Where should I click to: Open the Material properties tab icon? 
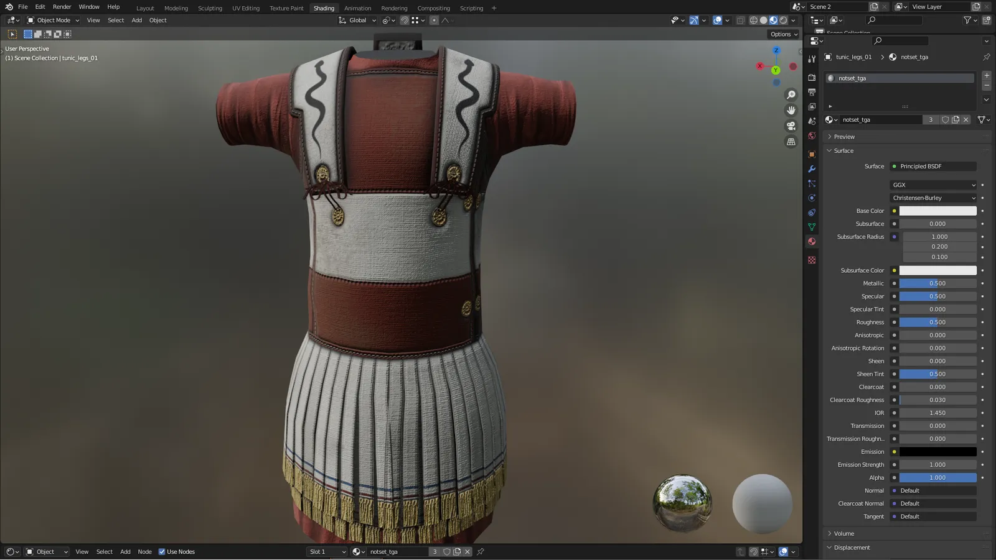point(812,242)
